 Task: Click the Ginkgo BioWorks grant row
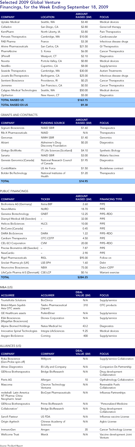(x=67, y=151)
